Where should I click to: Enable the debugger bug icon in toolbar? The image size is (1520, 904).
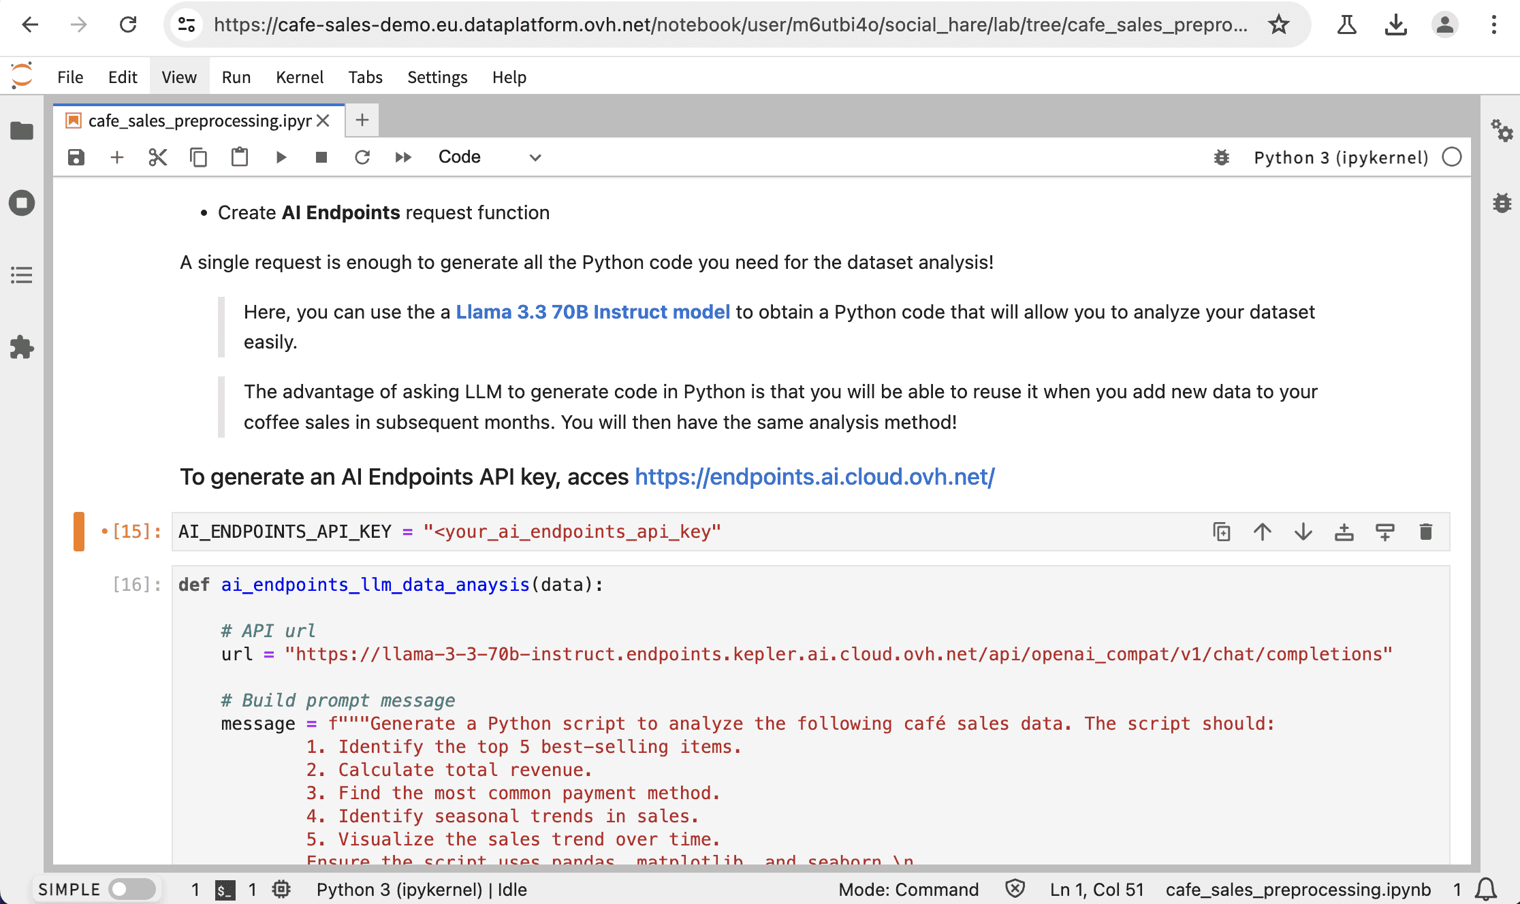pyautogui.click(x=1222, y=157)
